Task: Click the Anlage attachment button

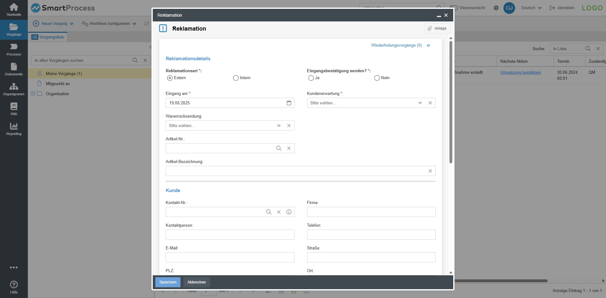Action: point(437,28)
